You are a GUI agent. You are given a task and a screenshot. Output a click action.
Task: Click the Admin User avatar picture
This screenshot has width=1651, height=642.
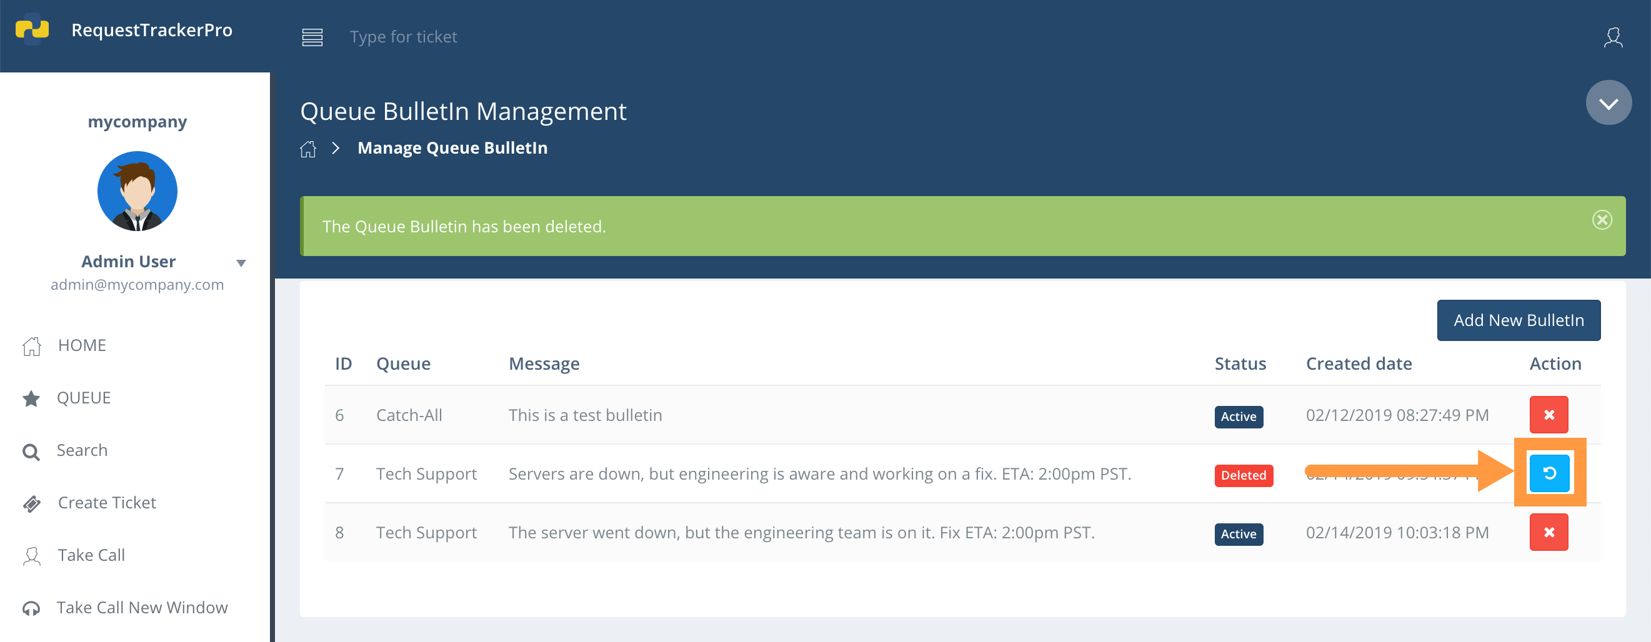[137, 191]
